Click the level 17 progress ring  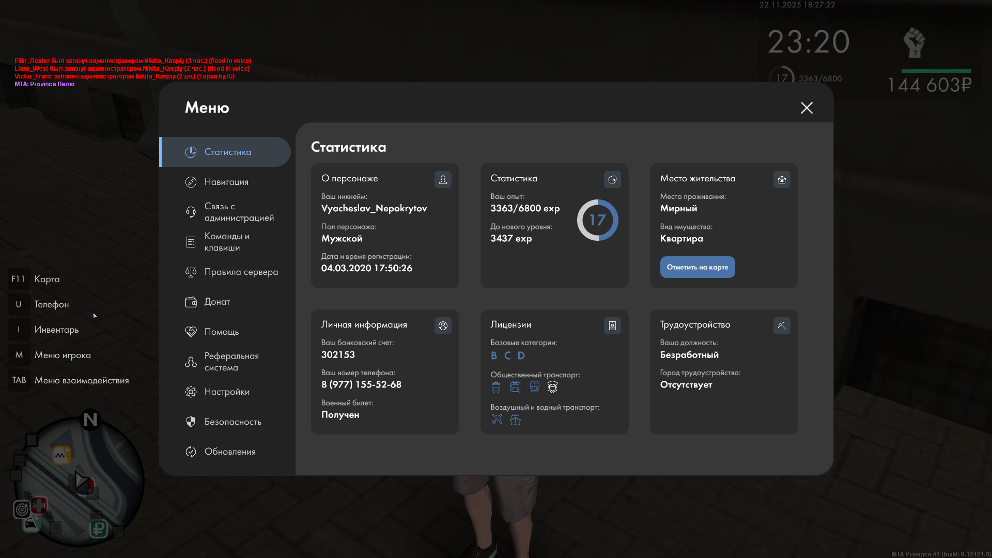tap(597, 220)
